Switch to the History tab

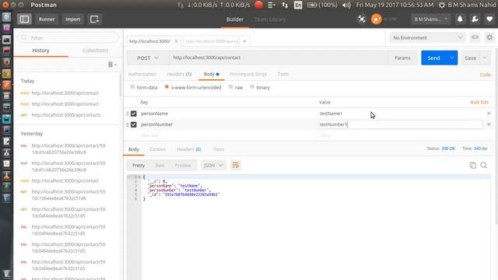pos(40,51)
